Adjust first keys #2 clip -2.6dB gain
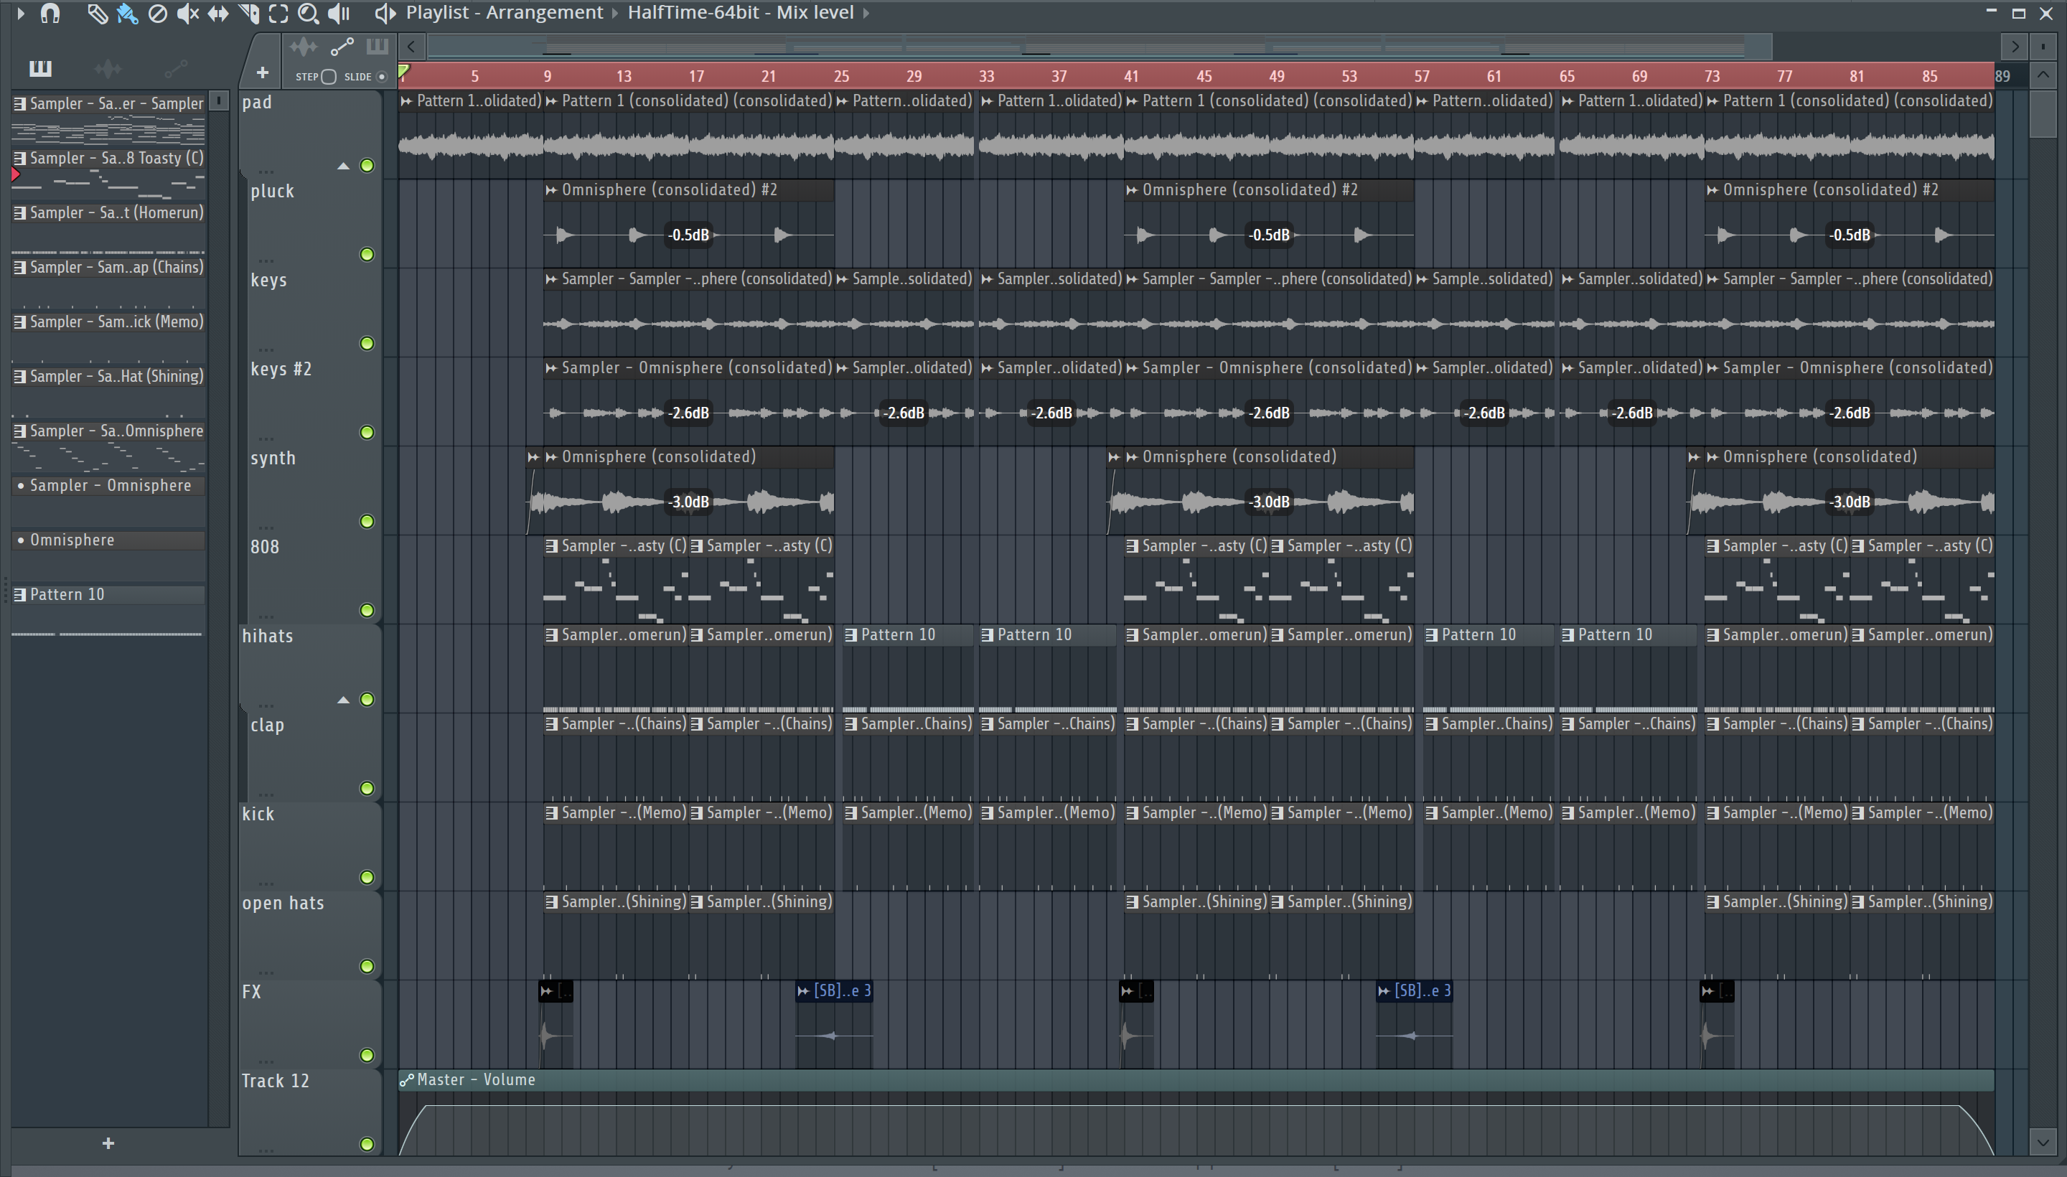The width and height of the screenshot is (2067, 1177). 689,413
